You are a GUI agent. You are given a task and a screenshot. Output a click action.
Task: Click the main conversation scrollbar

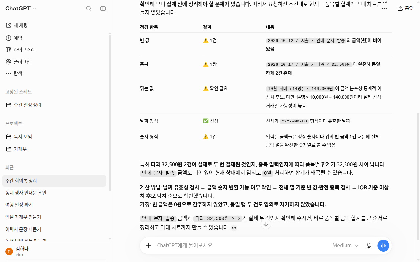pyautogui.click(x=418, y=176)
